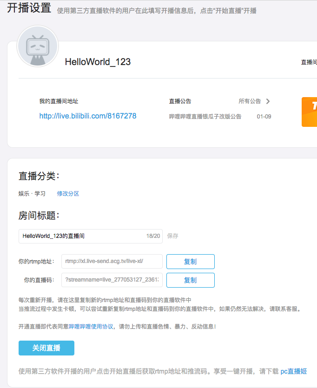Screen dimensions: 317x388
Task: Focus the room title input field
Action: coord(91,236)
